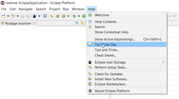Click the blue monitor console icon

pos(45,16)
